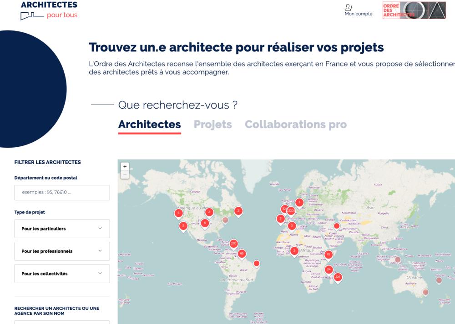Click the marker 3 on the US west coast
The height and width of the screenshot is (324, 455).
[183, 226]
